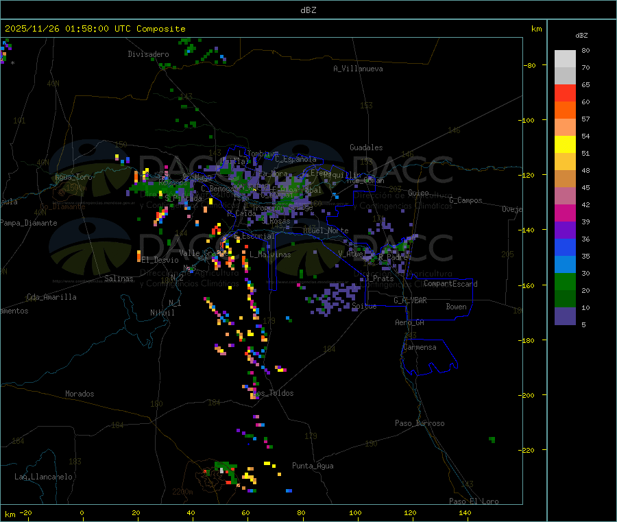Click the Nihuil label
The image size is (617, 522).
point(162,313)
